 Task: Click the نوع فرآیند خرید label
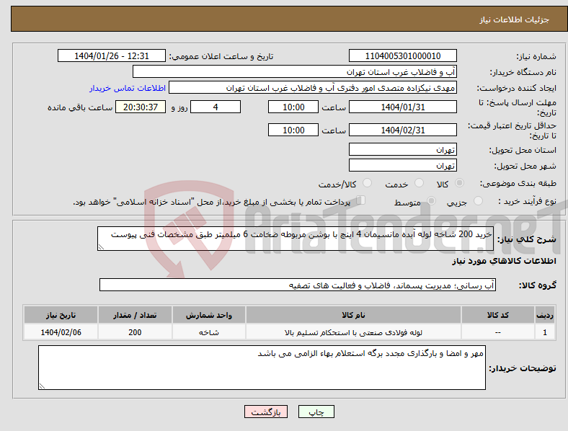[527, 201]
